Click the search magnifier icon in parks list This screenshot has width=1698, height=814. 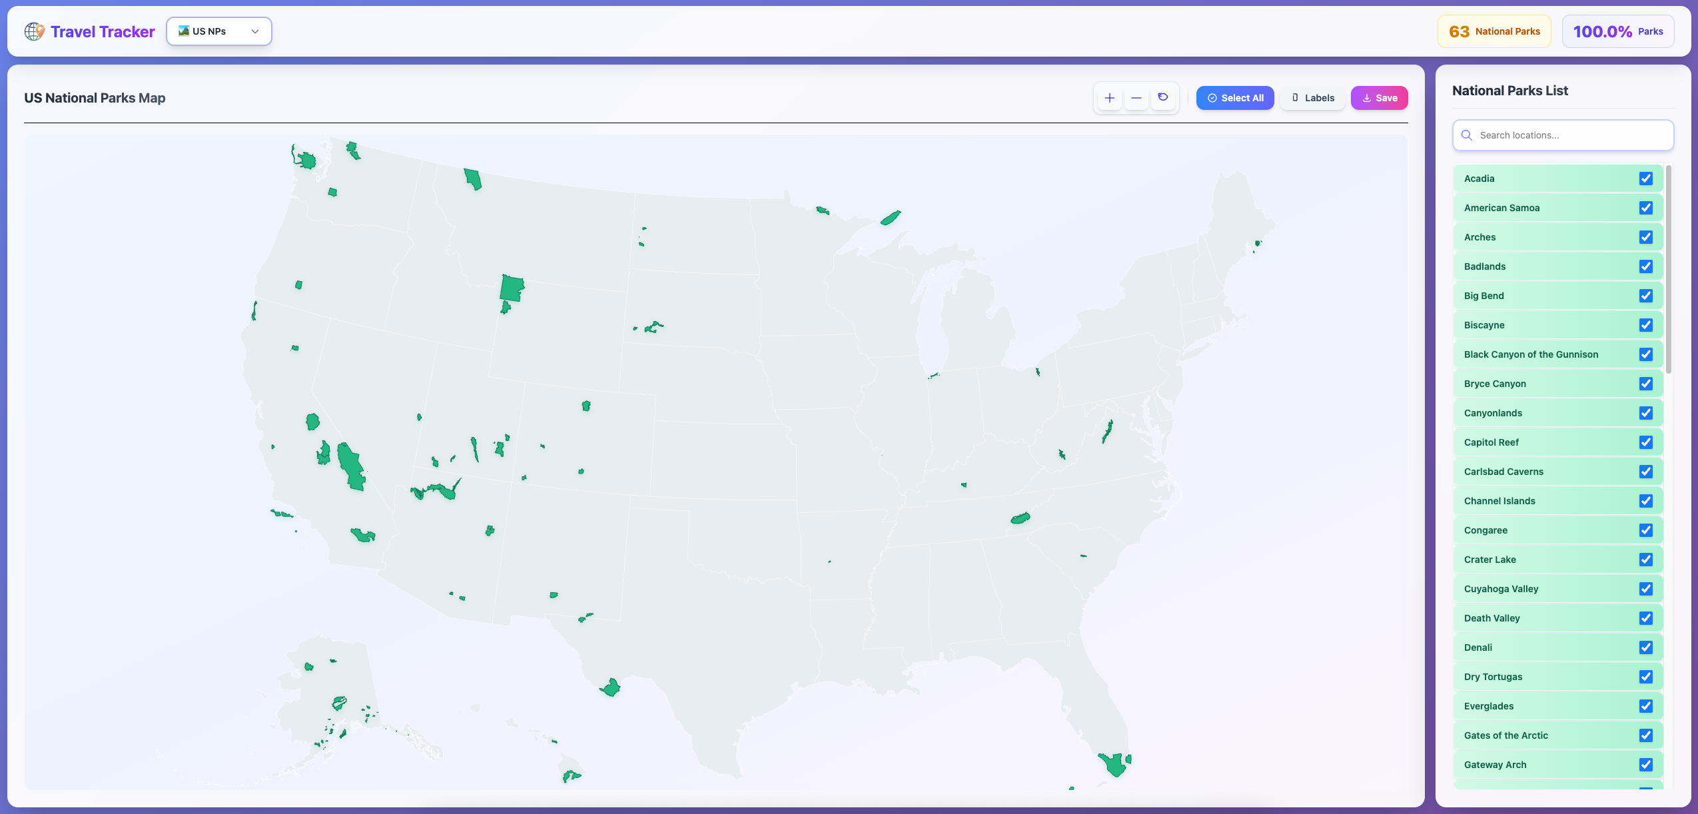(1468, 135)
